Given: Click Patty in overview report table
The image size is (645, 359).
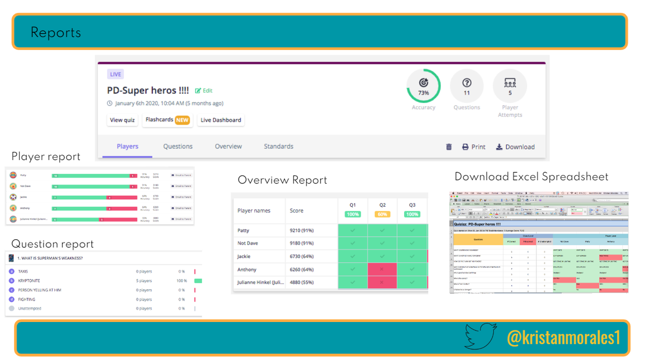Looking at the screenshot, I should coord(244,230).
